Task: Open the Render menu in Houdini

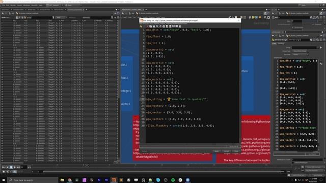Action: pos(13,5)
